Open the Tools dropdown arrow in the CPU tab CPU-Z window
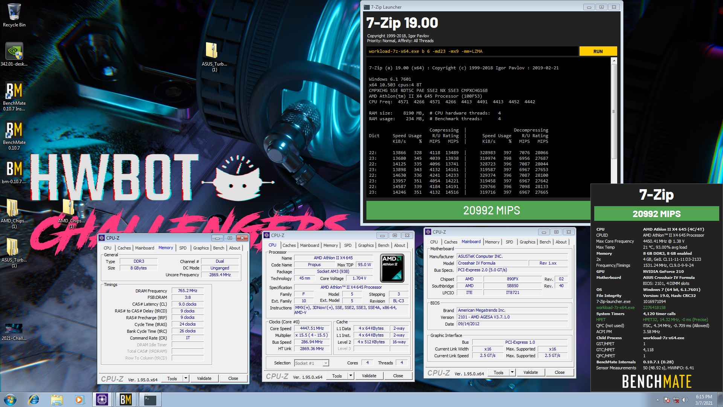Image resolution: width=723 pixels, height=407 pixels. (351, 376)
